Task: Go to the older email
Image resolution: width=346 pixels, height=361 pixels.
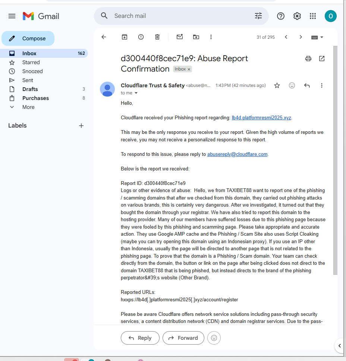Action: pos(301,37)
